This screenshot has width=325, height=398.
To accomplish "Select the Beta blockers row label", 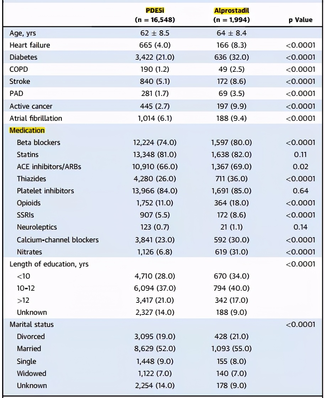I will [x=38, y=142].
